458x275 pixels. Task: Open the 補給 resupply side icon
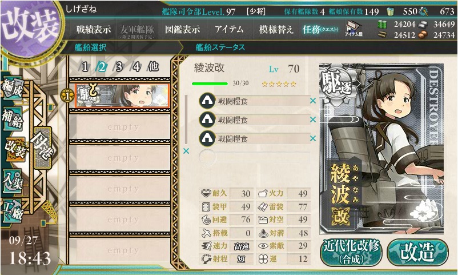pos(12,118)
